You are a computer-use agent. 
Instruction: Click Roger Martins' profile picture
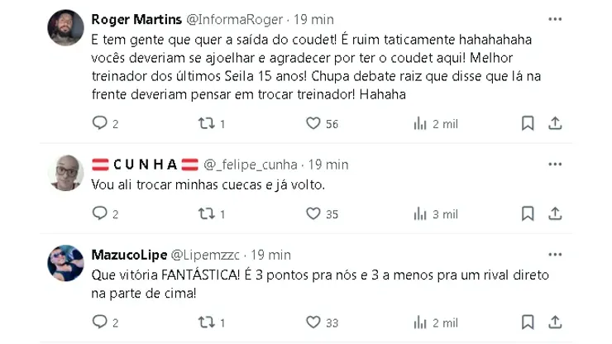[66, 27]
